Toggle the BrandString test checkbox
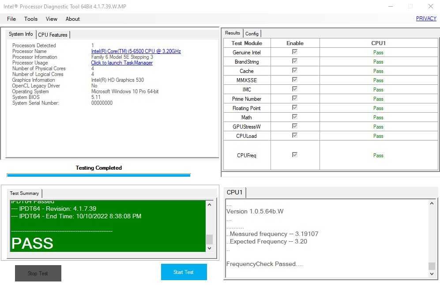The image size is (440, 285). click(x=295, y=61)
